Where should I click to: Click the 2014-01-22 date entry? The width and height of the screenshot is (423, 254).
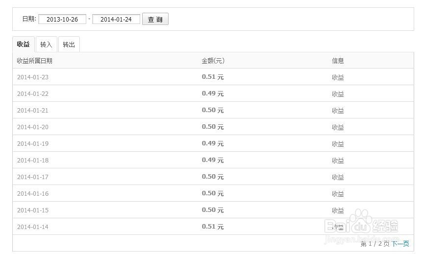point(33,94)
